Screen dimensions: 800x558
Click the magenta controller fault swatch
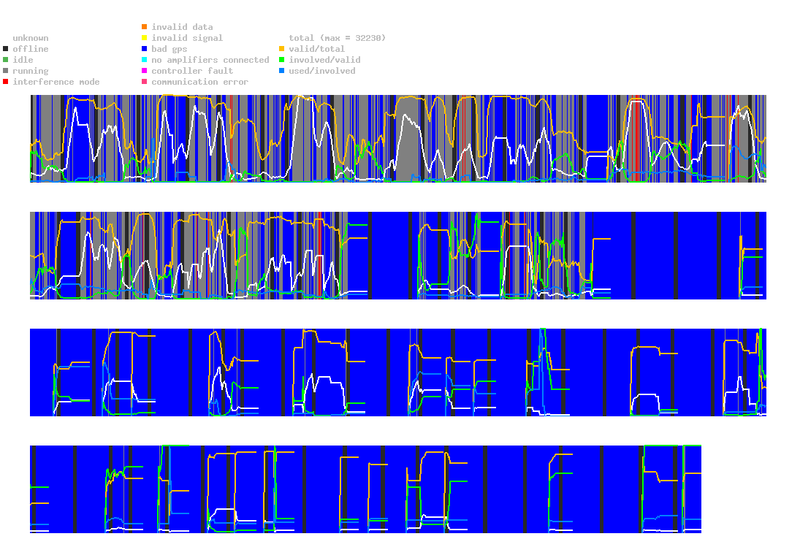point(145,71)
